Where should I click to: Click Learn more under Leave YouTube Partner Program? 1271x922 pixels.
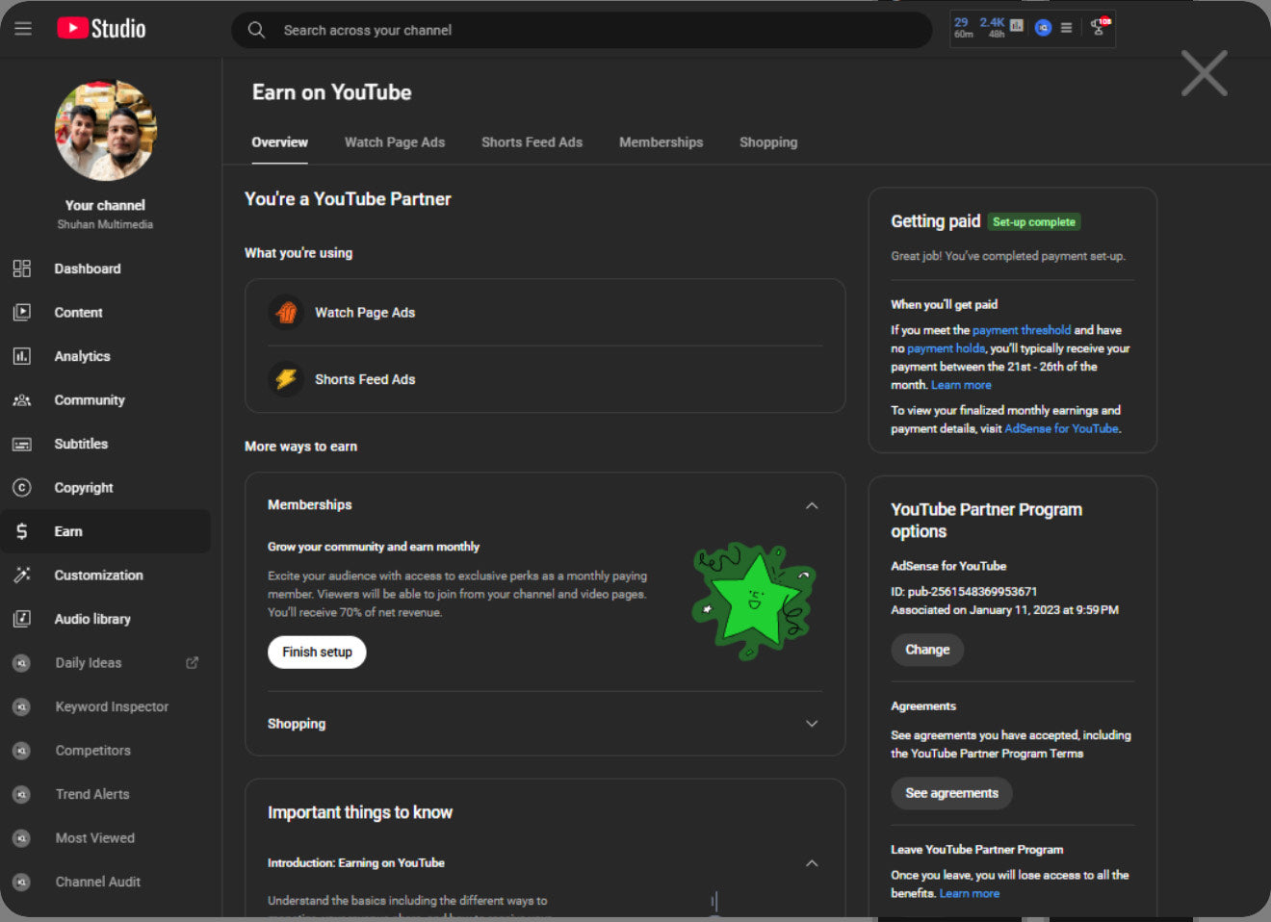click(969, 893)
